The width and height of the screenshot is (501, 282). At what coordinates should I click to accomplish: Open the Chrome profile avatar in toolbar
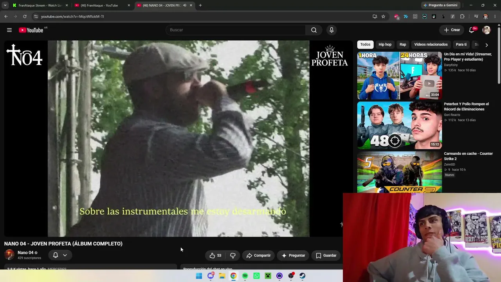pyautogui.click(x=486, y=16)
